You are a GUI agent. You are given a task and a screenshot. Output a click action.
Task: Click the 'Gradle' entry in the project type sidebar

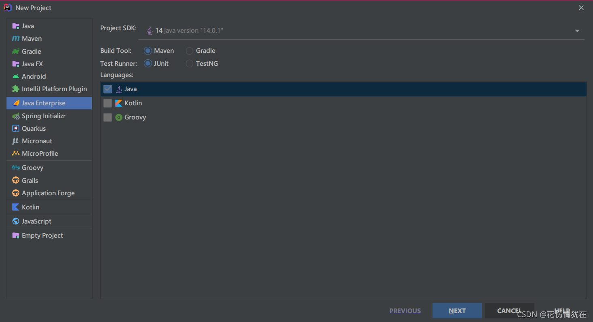point(49,51)
